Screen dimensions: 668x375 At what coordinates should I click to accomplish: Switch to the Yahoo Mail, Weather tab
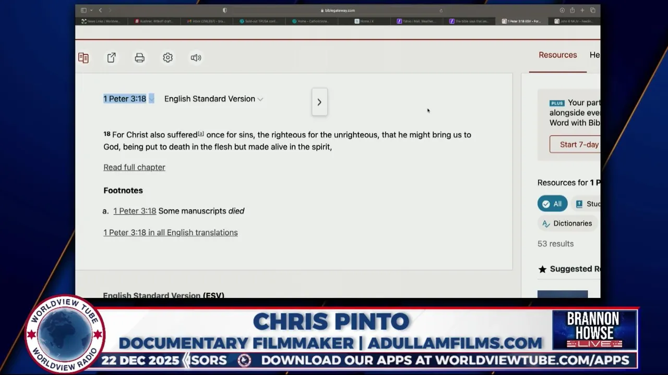[x=416, y=21]
